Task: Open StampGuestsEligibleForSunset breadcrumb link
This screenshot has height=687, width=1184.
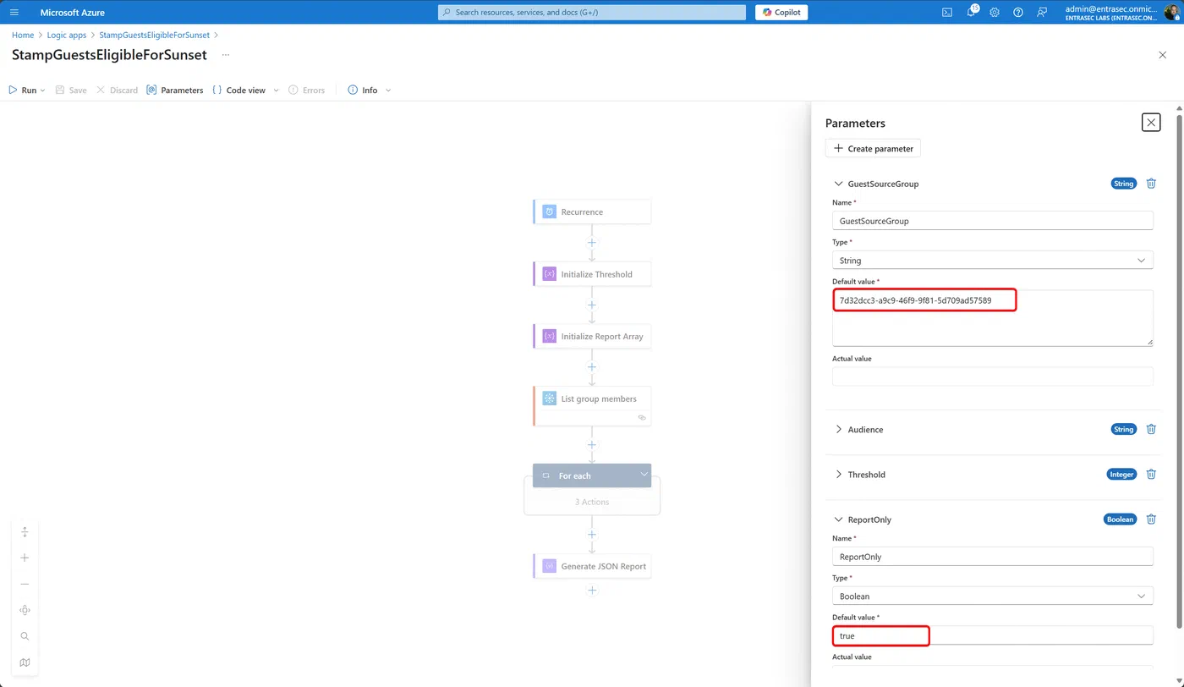Action: tap(154, 36)
